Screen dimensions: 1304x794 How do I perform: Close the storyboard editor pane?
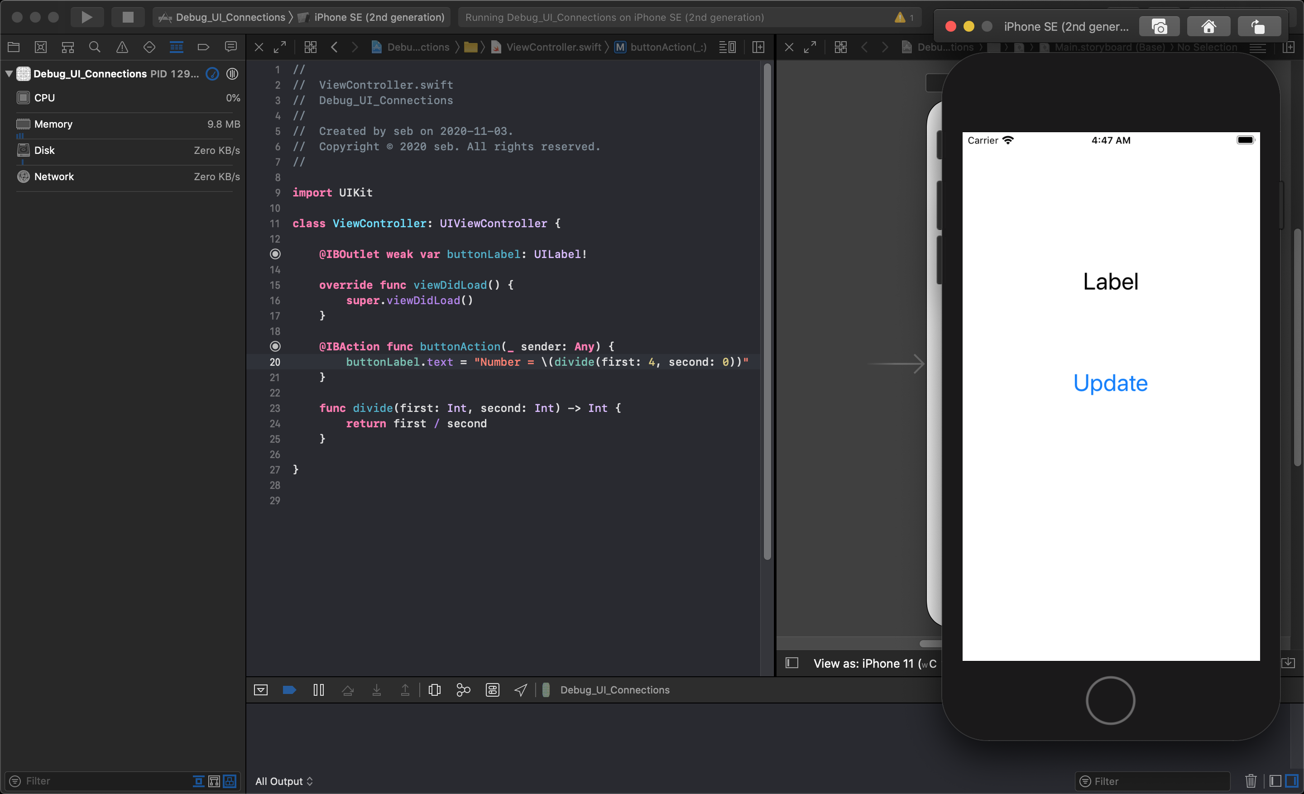pyautogui.click(x=789, y=47)
